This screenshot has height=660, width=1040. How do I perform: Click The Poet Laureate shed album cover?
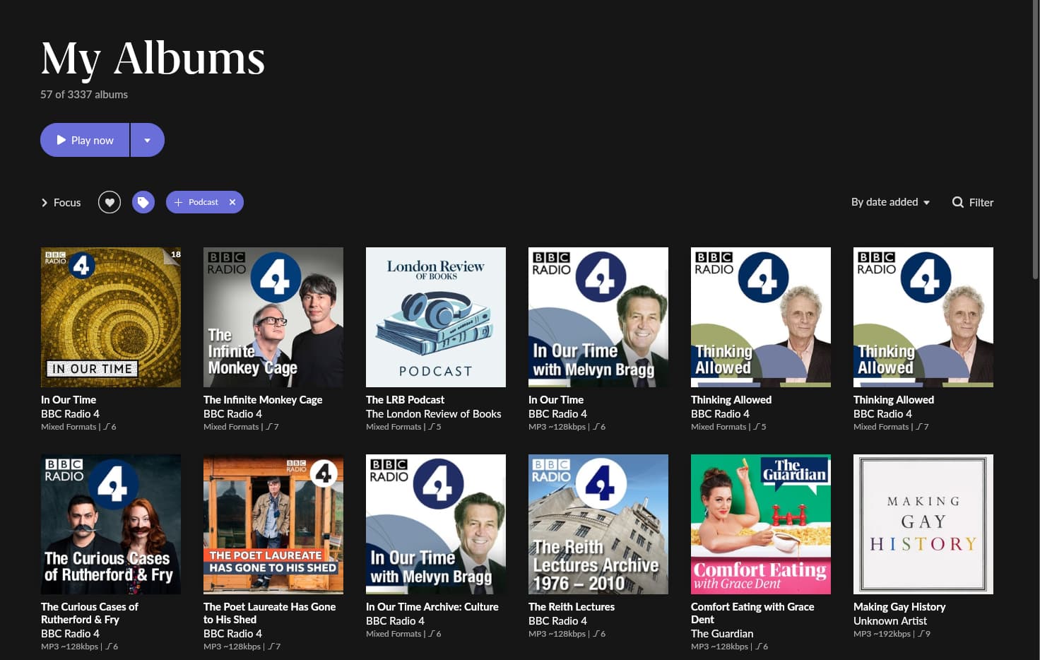273,524
